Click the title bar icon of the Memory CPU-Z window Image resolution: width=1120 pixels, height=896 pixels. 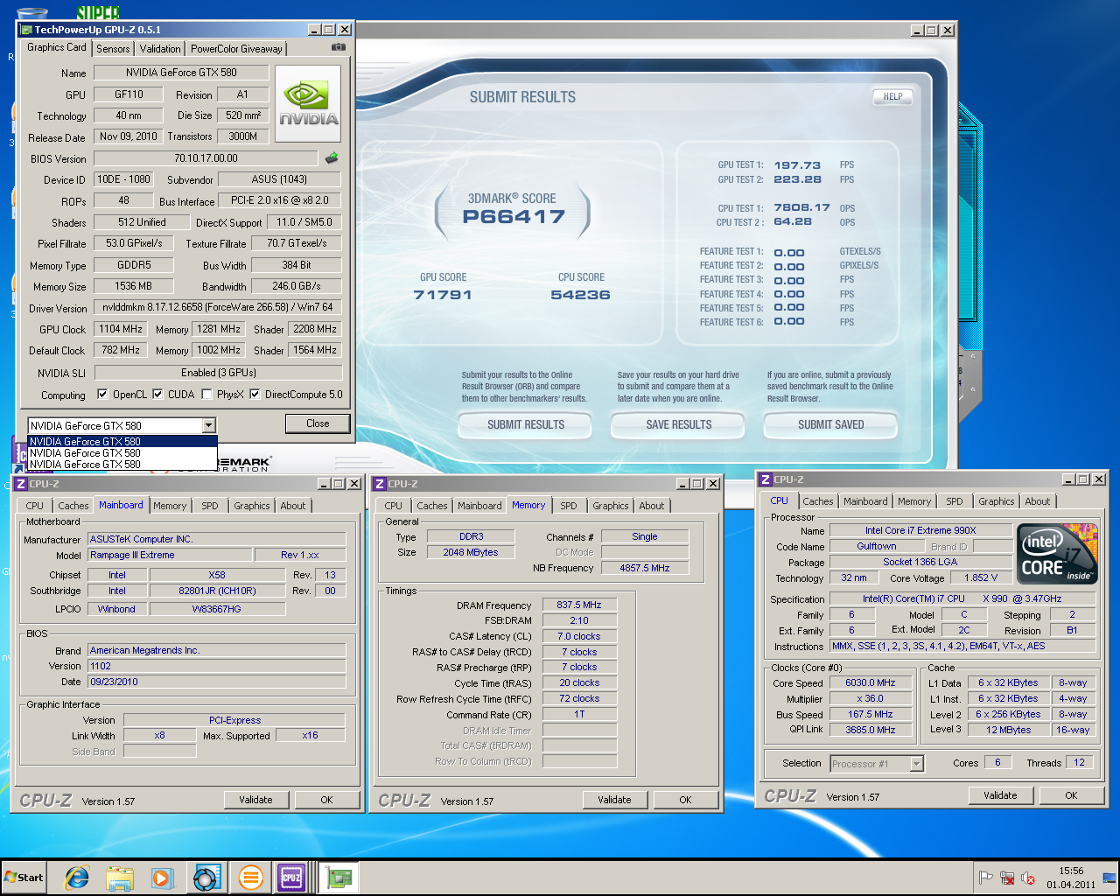(380, 484)
